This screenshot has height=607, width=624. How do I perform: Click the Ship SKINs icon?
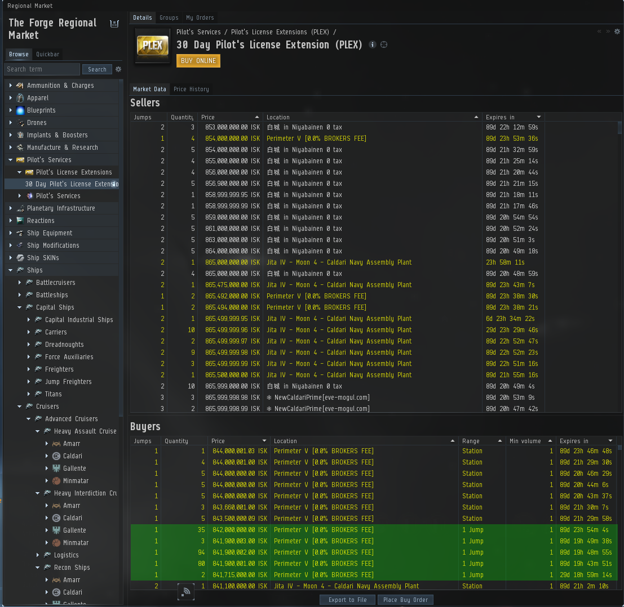click(x=20, y=257)
